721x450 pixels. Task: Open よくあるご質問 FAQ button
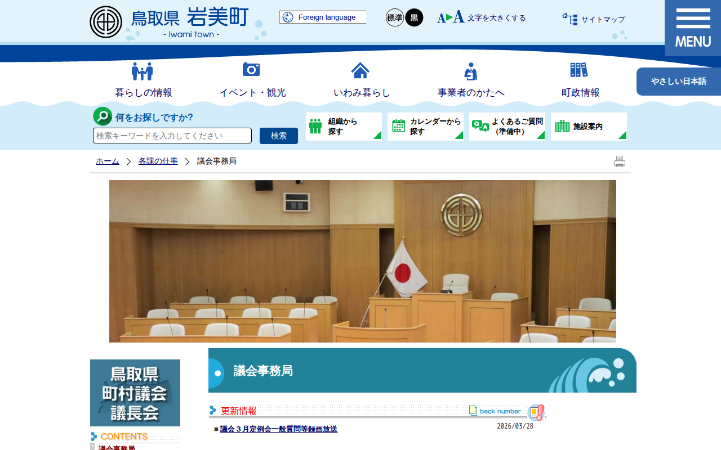(x=507, y=126)
